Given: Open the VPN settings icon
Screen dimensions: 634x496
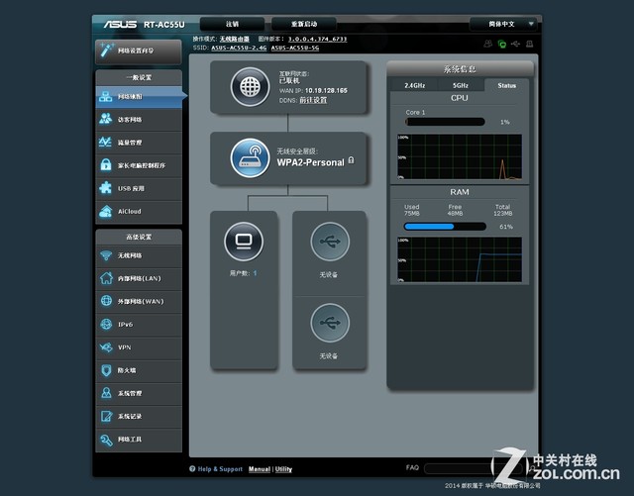Looking at the screenshot, I should pyautogui.click(x=106, y=347).
